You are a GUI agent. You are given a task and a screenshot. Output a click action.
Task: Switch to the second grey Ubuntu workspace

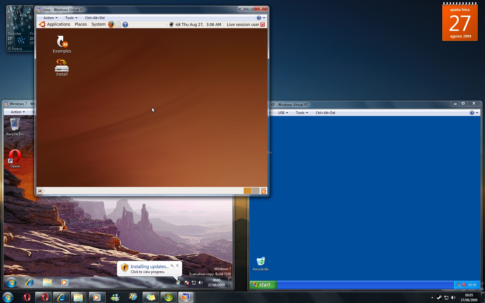pos(255,191)
